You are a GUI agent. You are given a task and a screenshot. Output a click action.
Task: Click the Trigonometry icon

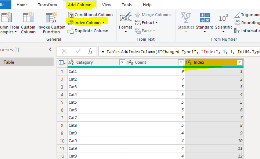[x=237, y=15]
